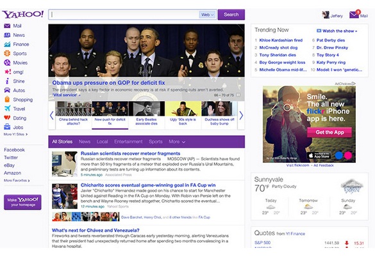Open the Dating heart icon
Screen dimensions: 375x262
7,118
